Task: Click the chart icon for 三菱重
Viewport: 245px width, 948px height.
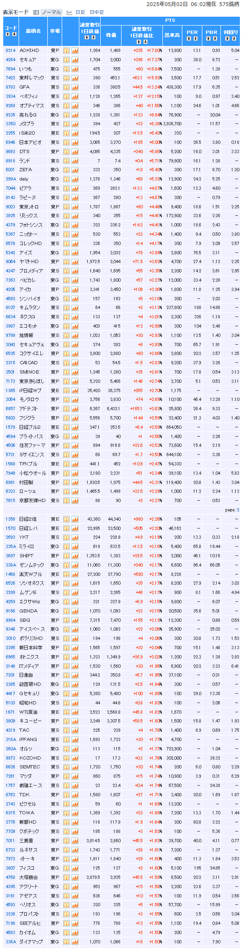Action: click(75, 841)
